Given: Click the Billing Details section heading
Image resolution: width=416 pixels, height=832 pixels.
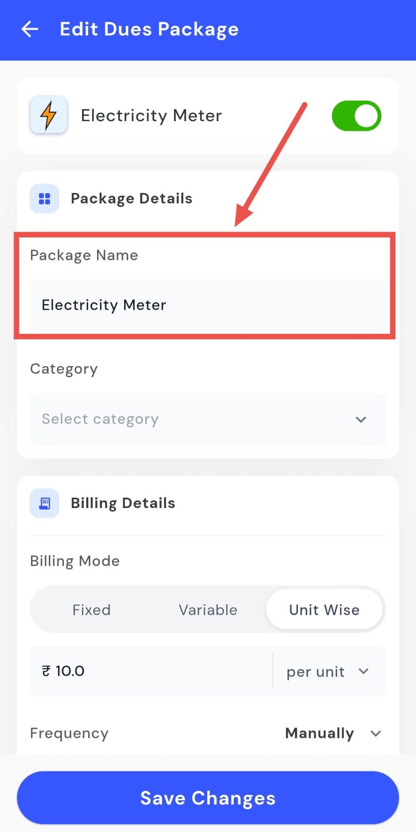Looking at the screenshot, I should coord(123,503).
